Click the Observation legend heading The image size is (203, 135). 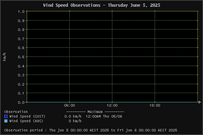16,112
